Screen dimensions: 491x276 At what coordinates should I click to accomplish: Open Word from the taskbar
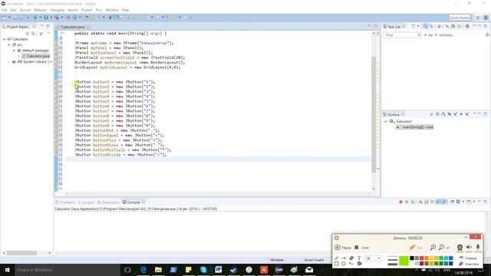(x=219, y=270)
